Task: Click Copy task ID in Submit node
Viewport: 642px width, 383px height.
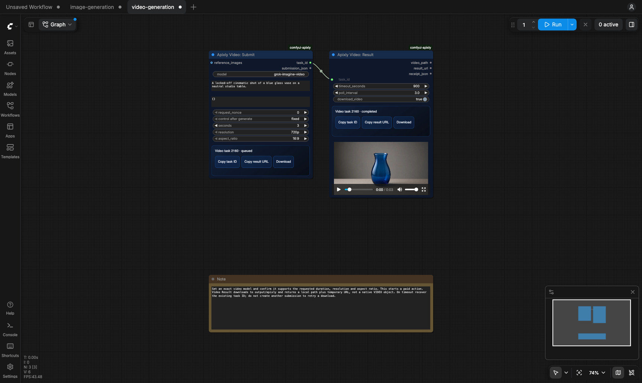Action: coord(227,162)
